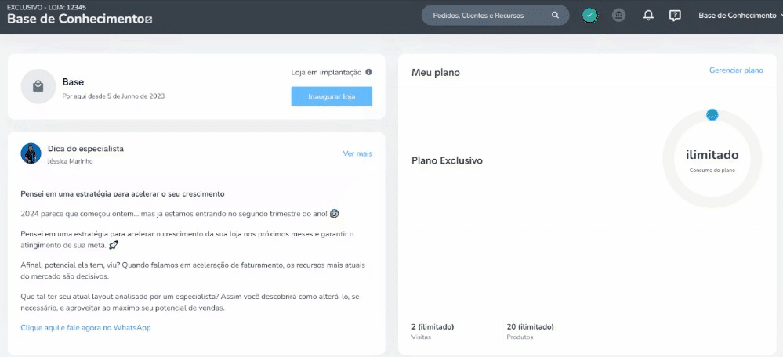The width and height of the screenshot is (783, 357).
Task: Click Ver mais on specialist tip
Action: (x=357, y=153)
